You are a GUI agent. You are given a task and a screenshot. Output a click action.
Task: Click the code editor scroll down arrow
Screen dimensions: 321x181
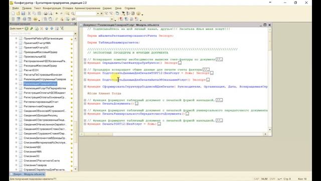[270, 130]
